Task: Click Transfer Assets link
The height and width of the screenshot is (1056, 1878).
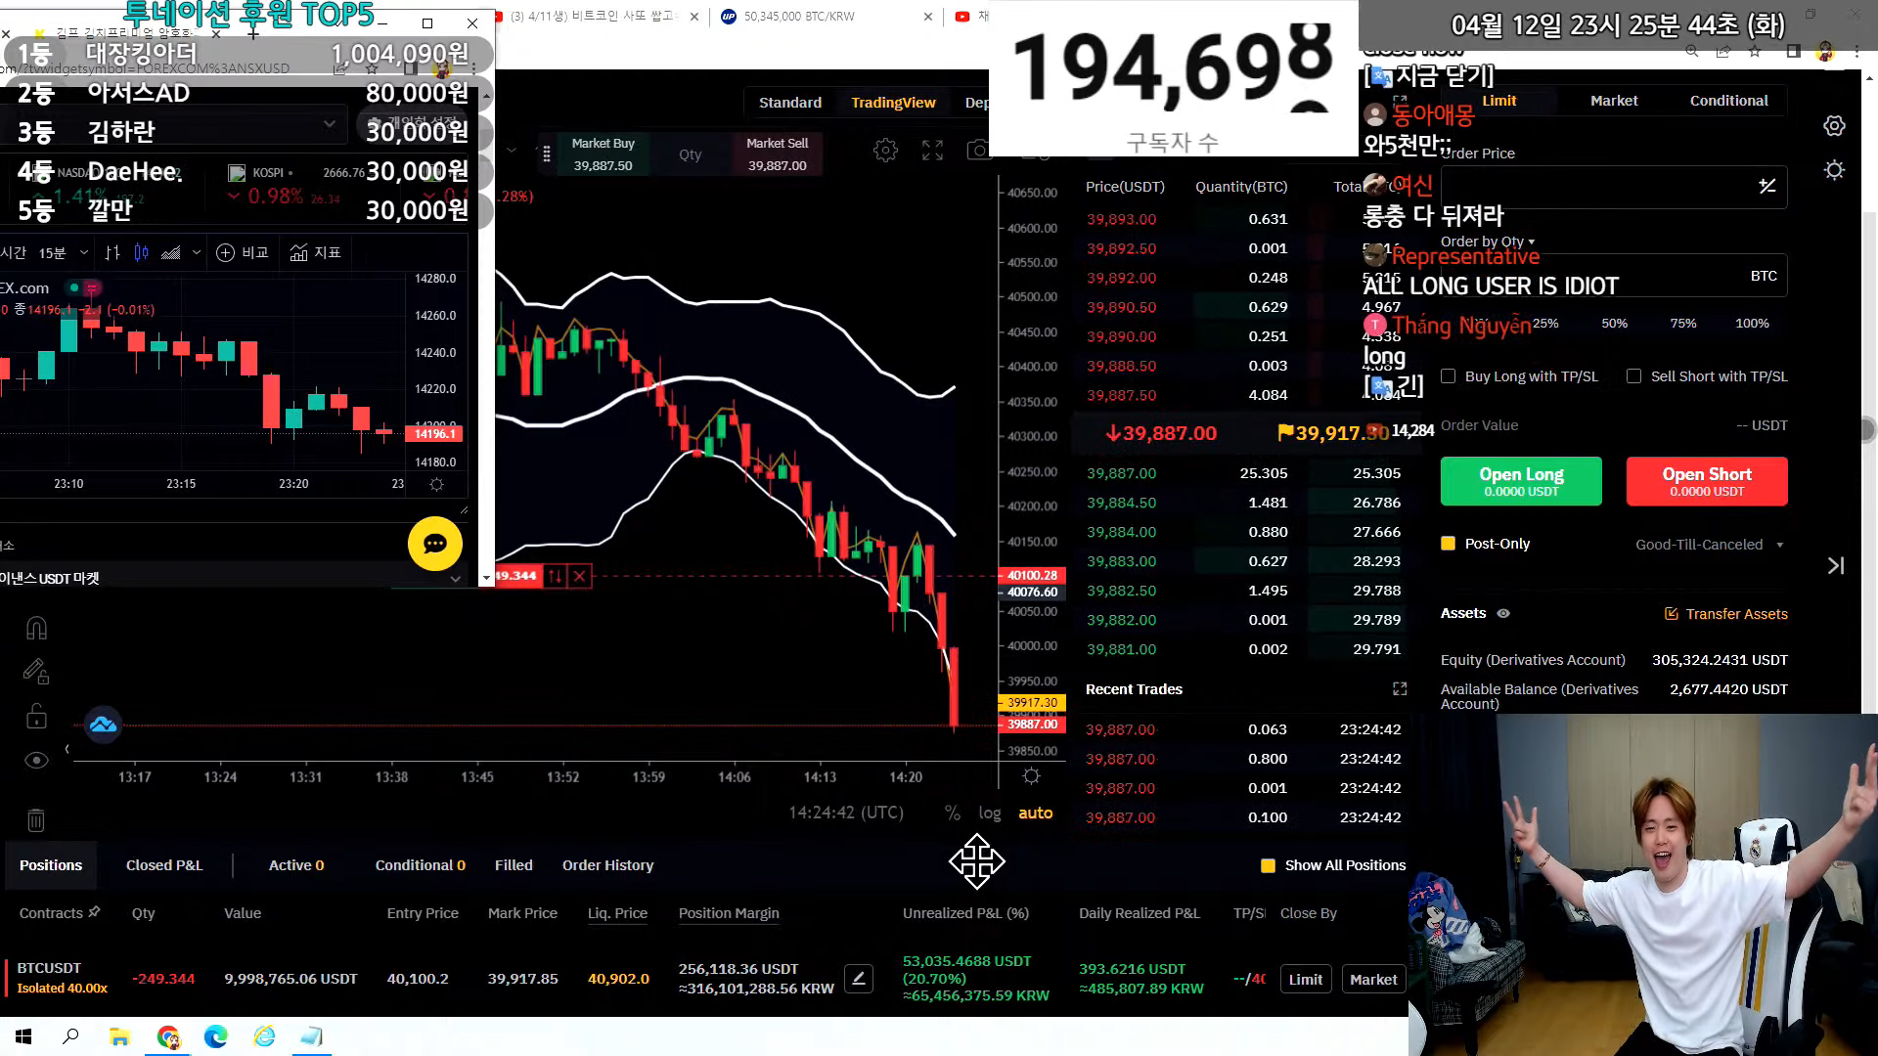Action: [1726, 614]
